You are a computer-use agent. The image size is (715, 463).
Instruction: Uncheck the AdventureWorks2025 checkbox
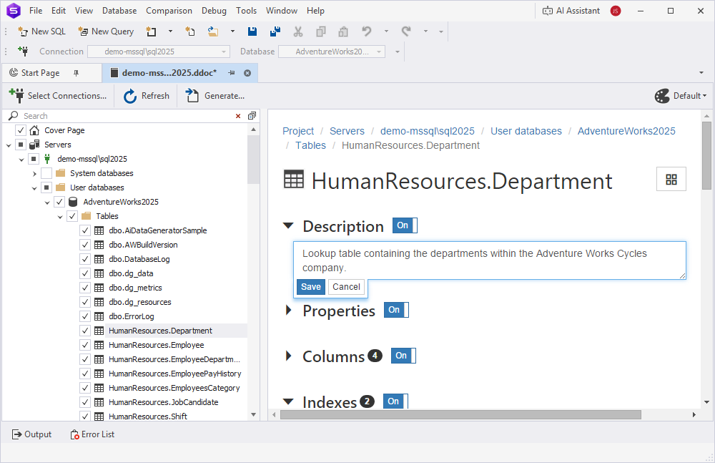point(59,202)
